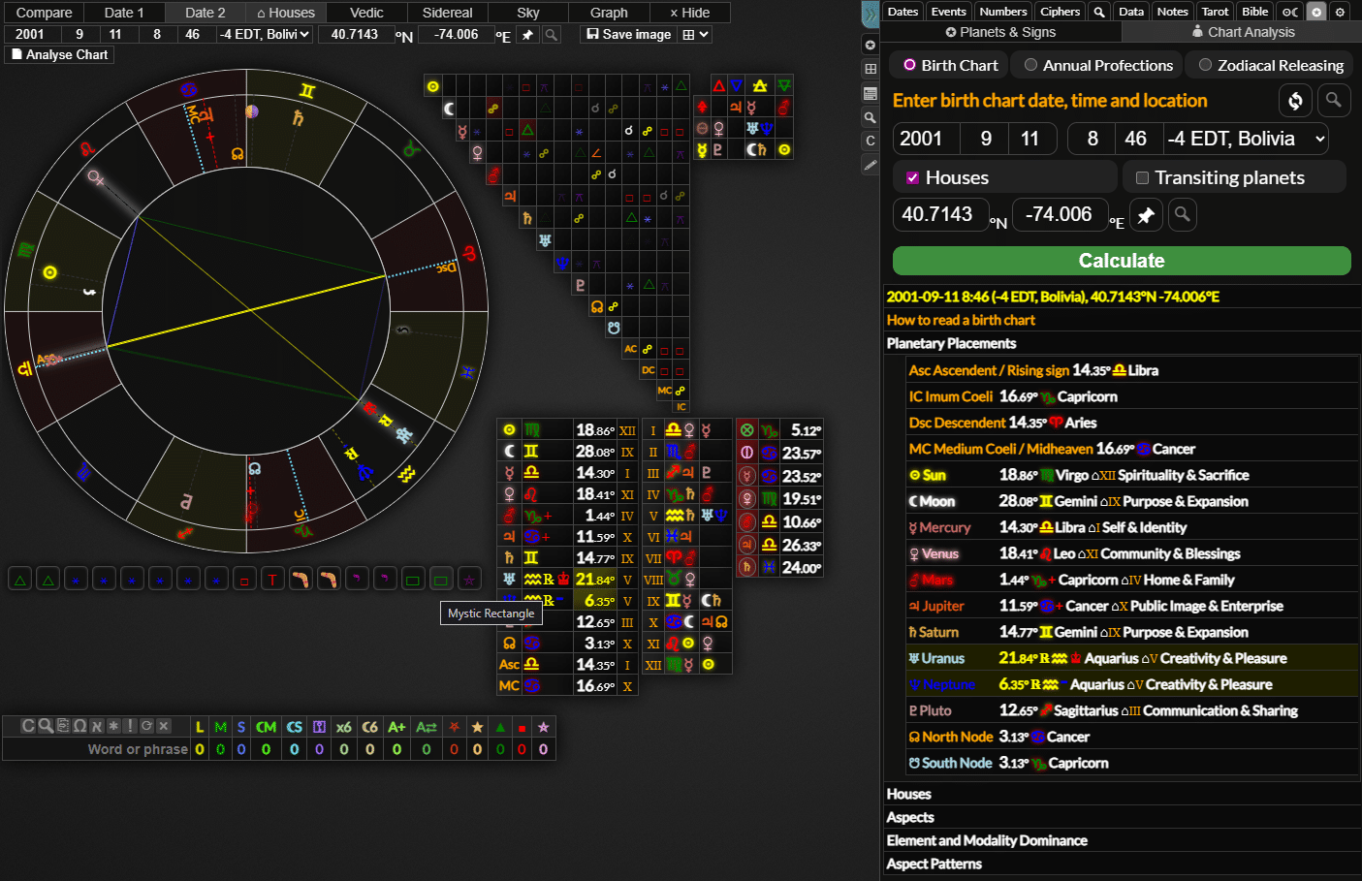This screenshot has height=881, width=1362.
Task: Open the How to read a birth chart link
Action: click(961, 320)
